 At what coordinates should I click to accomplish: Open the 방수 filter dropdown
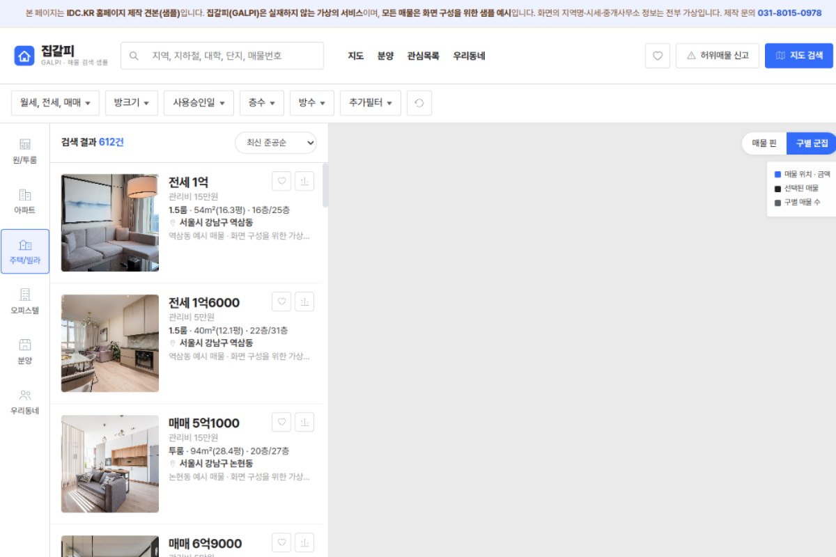point(311,103)
